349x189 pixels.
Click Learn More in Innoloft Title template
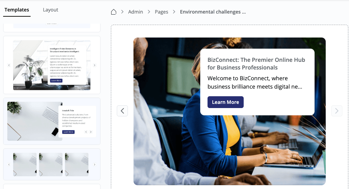[68, 132]
